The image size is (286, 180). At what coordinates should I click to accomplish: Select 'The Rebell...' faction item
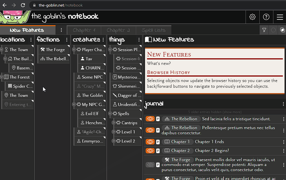tap(54, 59)
